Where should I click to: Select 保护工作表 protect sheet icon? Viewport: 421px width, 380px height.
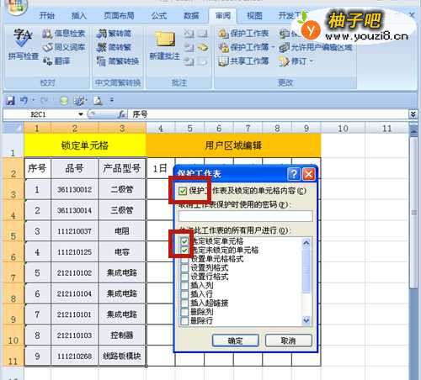click(x=223, y=34)
